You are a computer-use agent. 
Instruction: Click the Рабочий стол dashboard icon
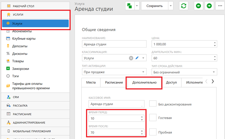click(9, 6)
